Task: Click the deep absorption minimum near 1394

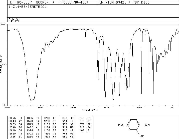Action: [113, 100]
